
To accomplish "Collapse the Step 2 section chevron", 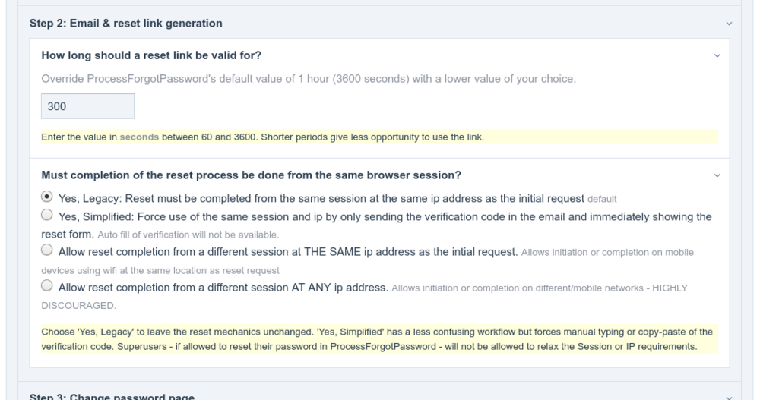I will (730, 24).
